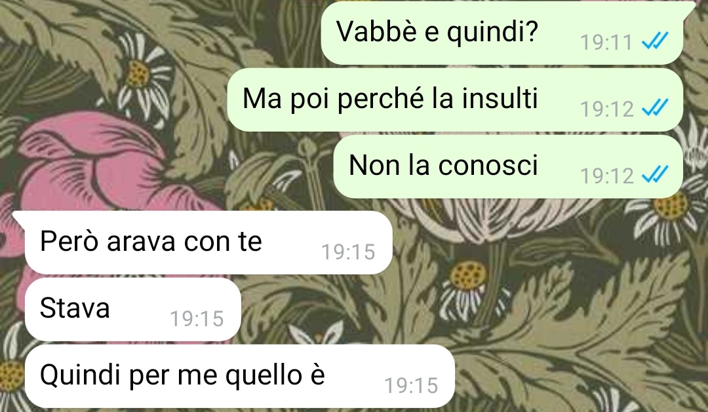Select the 'Ma poi perché la insulti' message
The image size is (708, 412).
pos(455,100)
